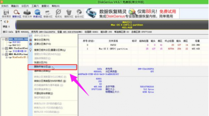
Task: Click the 序号(状态) column header
Action: click(88, 41)
